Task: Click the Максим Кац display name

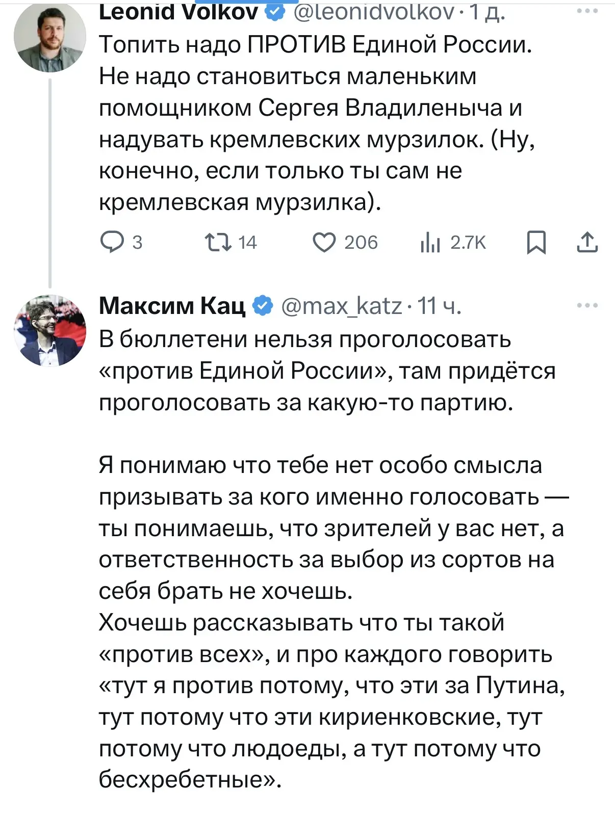Action: coord(172,306)
